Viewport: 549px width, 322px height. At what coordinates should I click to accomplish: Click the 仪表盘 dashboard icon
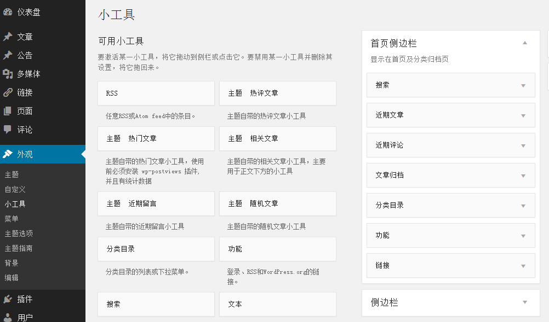(8, 12)
